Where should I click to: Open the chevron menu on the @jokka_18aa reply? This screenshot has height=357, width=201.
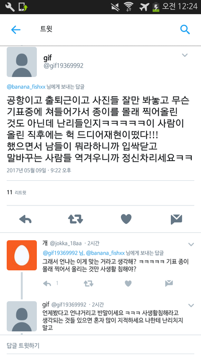click(191, 244)
